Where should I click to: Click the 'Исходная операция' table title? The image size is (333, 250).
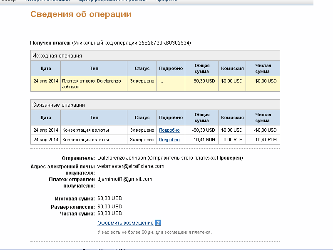click(x=57, y=56)
